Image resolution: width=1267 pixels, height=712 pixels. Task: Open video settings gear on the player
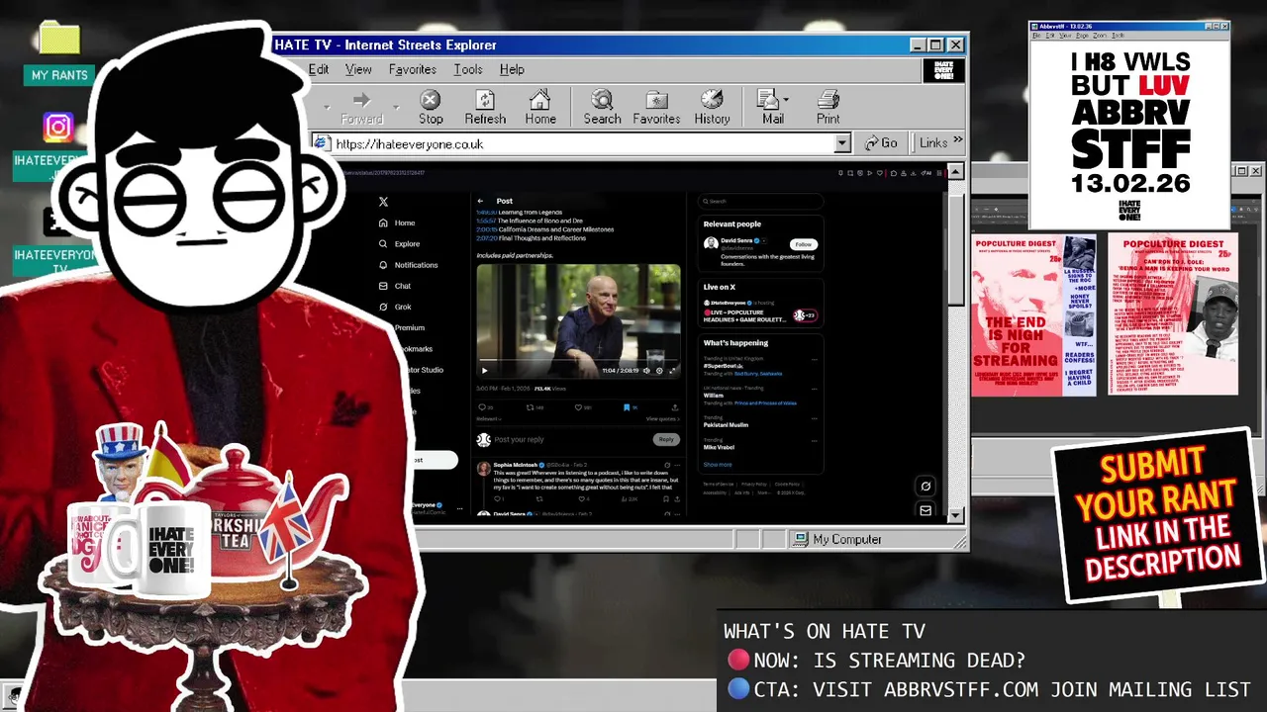pos(659,371)
